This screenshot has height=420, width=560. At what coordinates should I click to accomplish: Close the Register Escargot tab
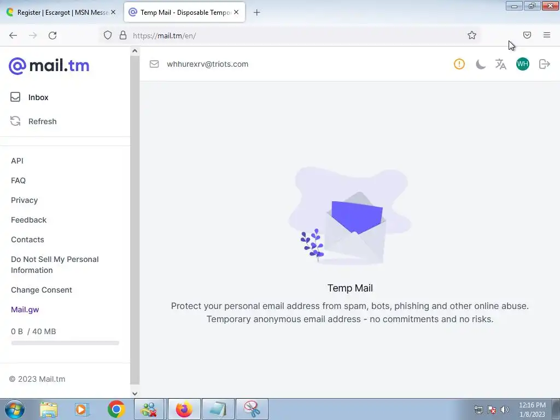coord(113,12)
